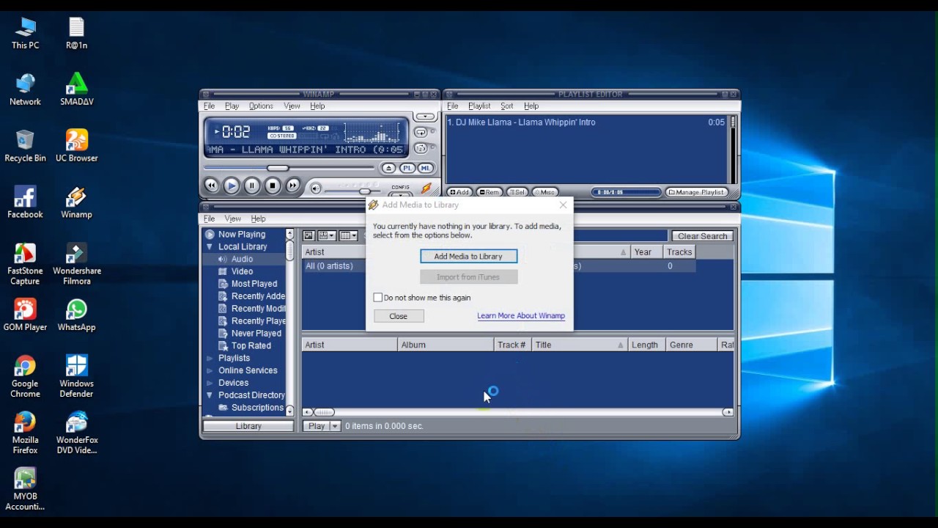Select Subscriptions under Podcast Directory
The width and height of the screenshot is (938, 528).
tap(256, 408)
